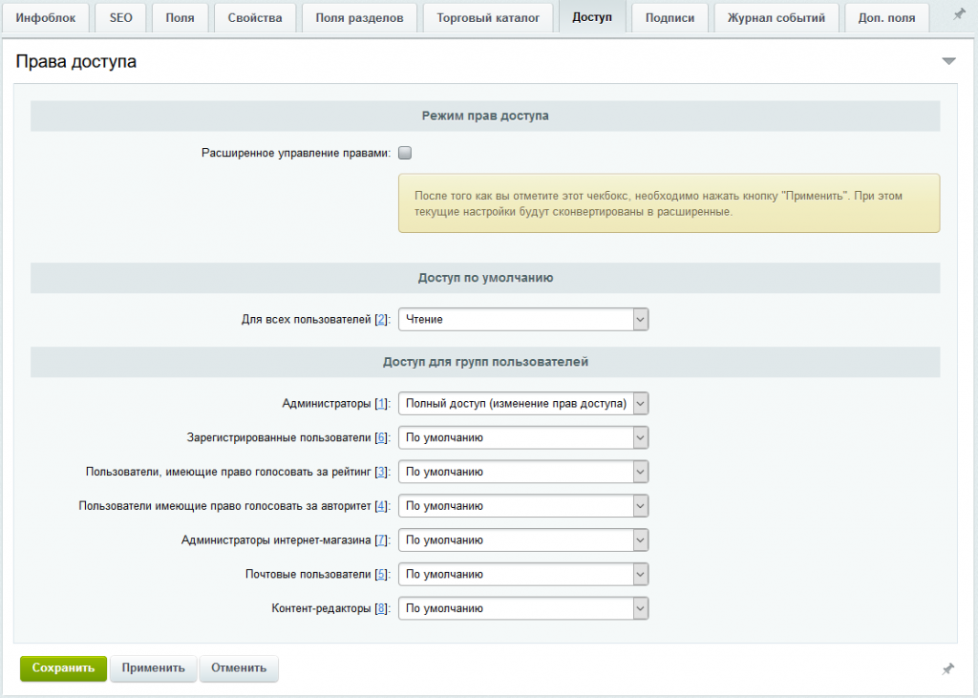Click the pin icon near bottom buttons
The image size is (978, 698).
(x=947, y=669)
